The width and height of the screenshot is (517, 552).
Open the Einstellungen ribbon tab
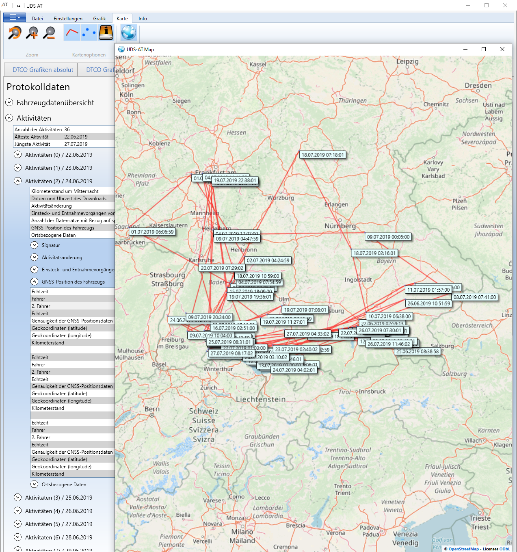68,19
